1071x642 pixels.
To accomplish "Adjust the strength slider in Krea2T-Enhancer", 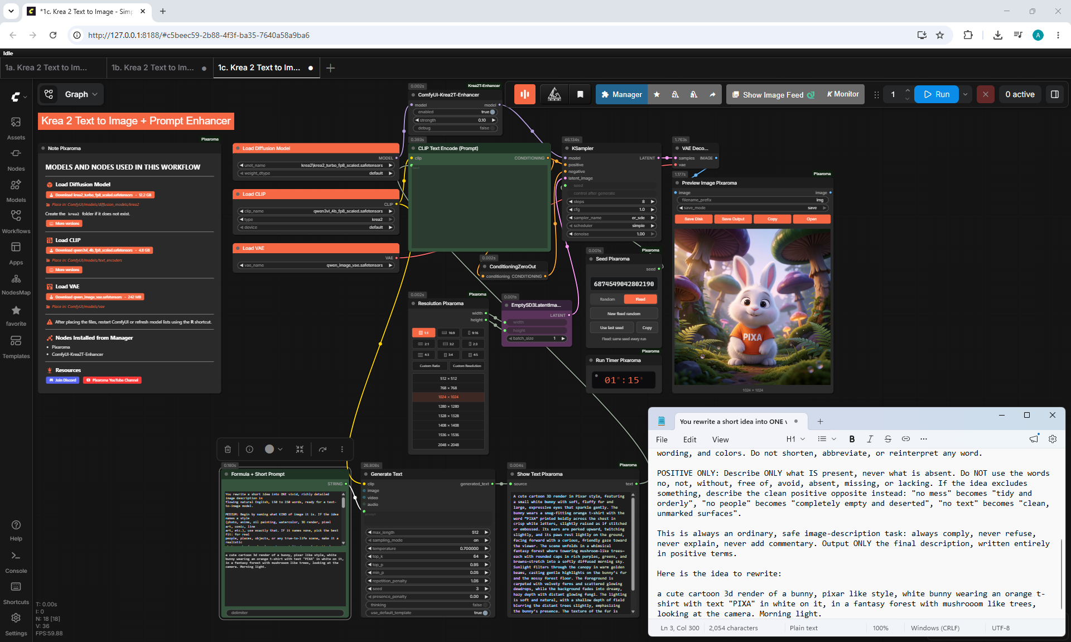I will [455, 120].
